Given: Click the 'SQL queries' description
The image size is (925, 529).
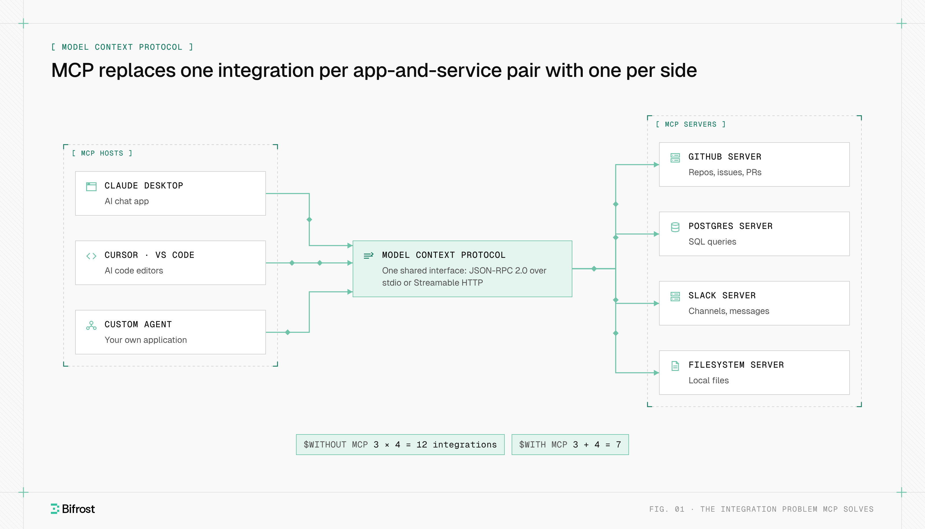Looking at the screenshot, I should coord(712,242).
